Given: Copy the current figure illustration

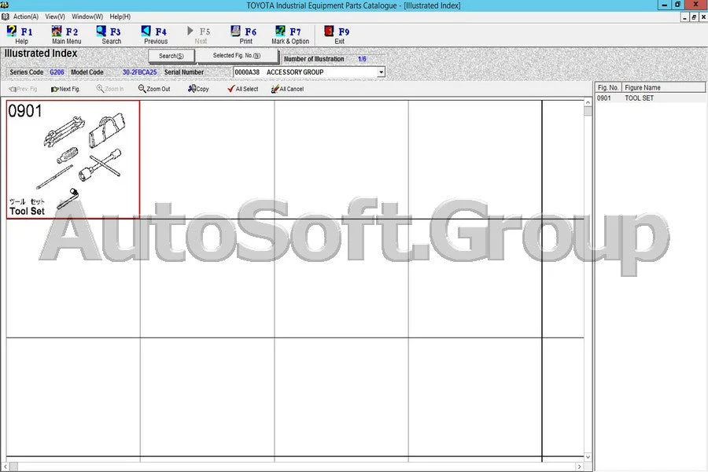Looking at the screenshot, I should click(197, 89).
